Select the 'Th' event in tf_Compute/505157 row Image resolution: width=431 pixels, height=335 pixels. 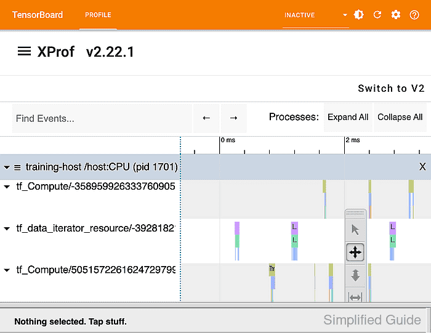coord(272,268)
